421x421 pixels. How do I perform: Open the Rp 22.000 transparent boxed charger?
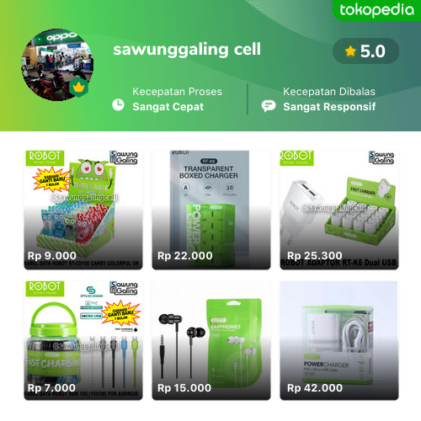[x=211, y=210]
